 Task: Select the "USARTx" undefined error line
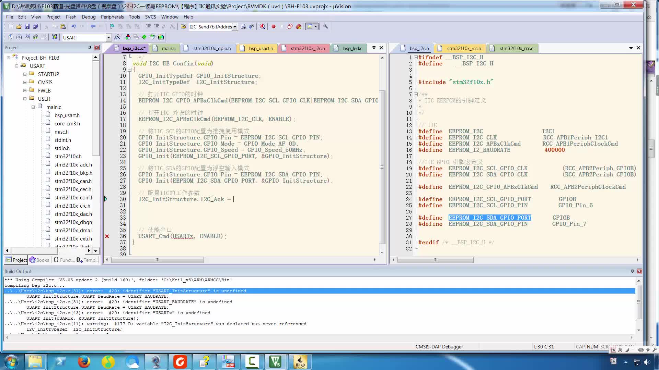pos(319,313)
